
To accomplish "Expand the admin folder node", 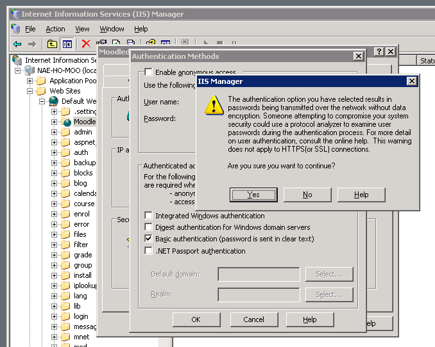I will (55, 132).
